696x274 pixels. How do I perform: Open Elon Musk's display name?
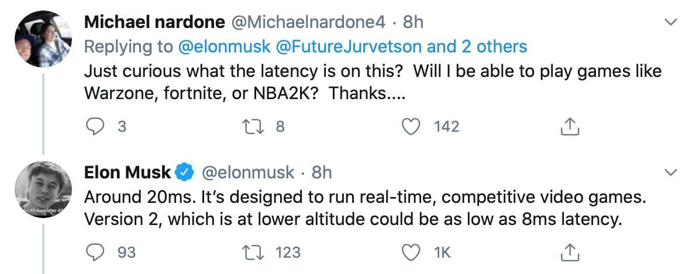tap(128, 173)
